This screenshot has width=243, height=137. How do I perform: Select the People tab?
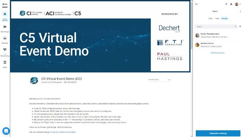click(224, 19)
